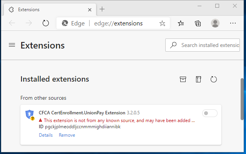The height and width of the screenshot is (154, 246).
Task: Open the Settings and more menu
Action: (233, 23)
